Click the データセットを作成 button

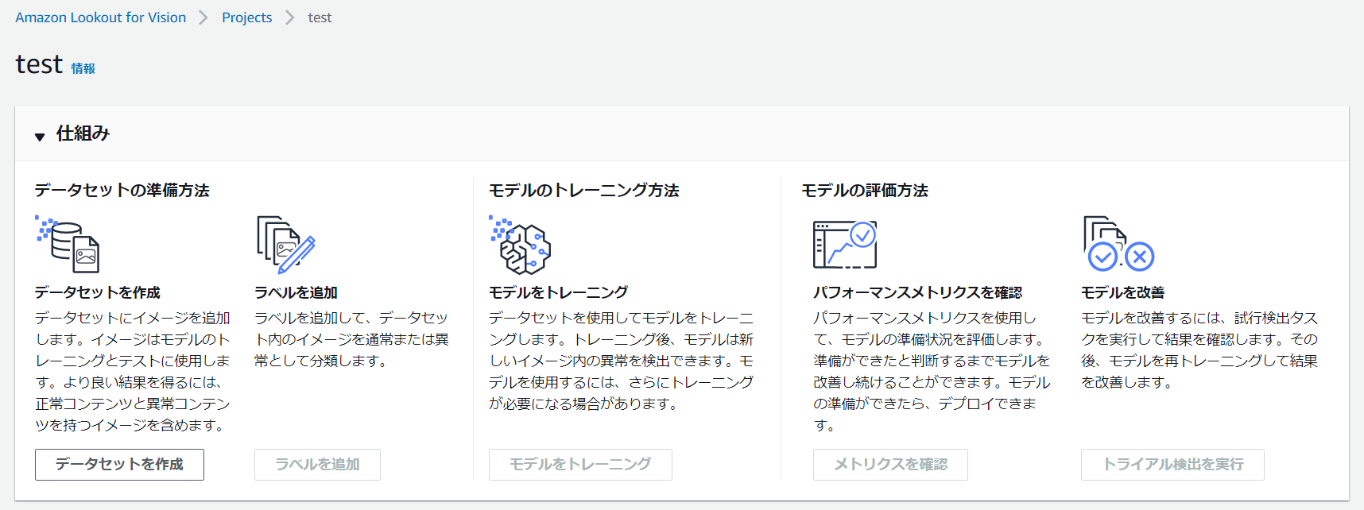click(x=119, y=464)
